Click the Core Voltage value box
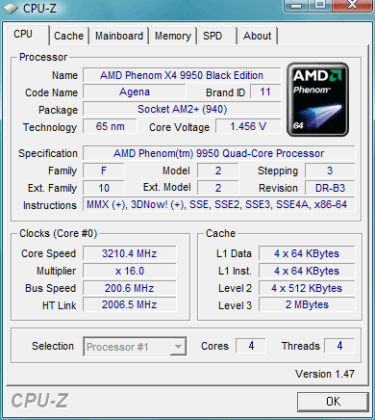The width and height of the screenshot is (375, 420). [x=248, y=126]
